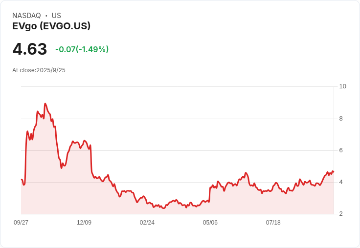The image size is (360, 248).
Task: Click the chart's highest peak near 9
Action: click(45, 104)
